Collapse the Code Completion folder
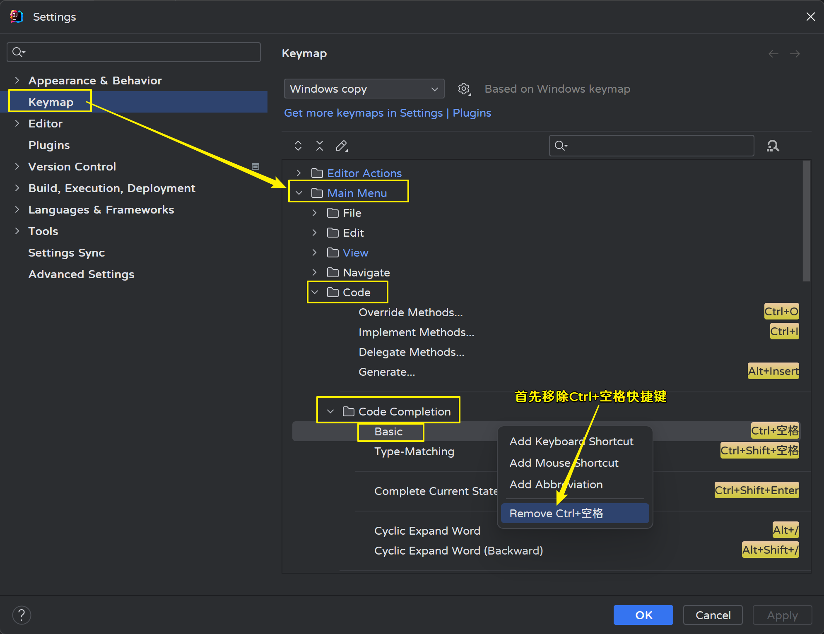The width and height of the screenshot is (824, 634). pyautogui.click(x=330, y=411)
